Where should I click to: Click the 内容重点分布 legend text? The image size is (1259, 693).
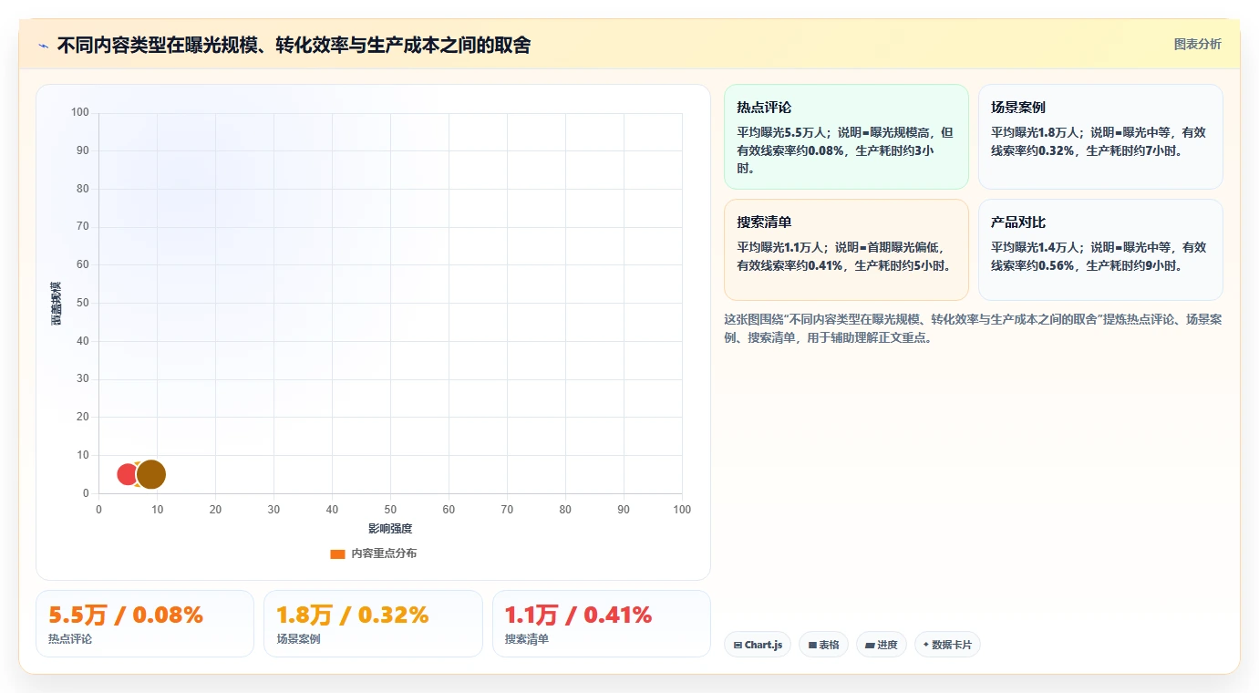(x=384, y=553)
